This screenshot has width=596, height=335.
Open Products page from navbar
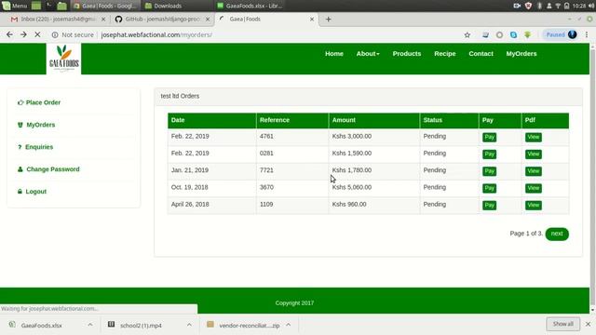[x=407, y=54]
